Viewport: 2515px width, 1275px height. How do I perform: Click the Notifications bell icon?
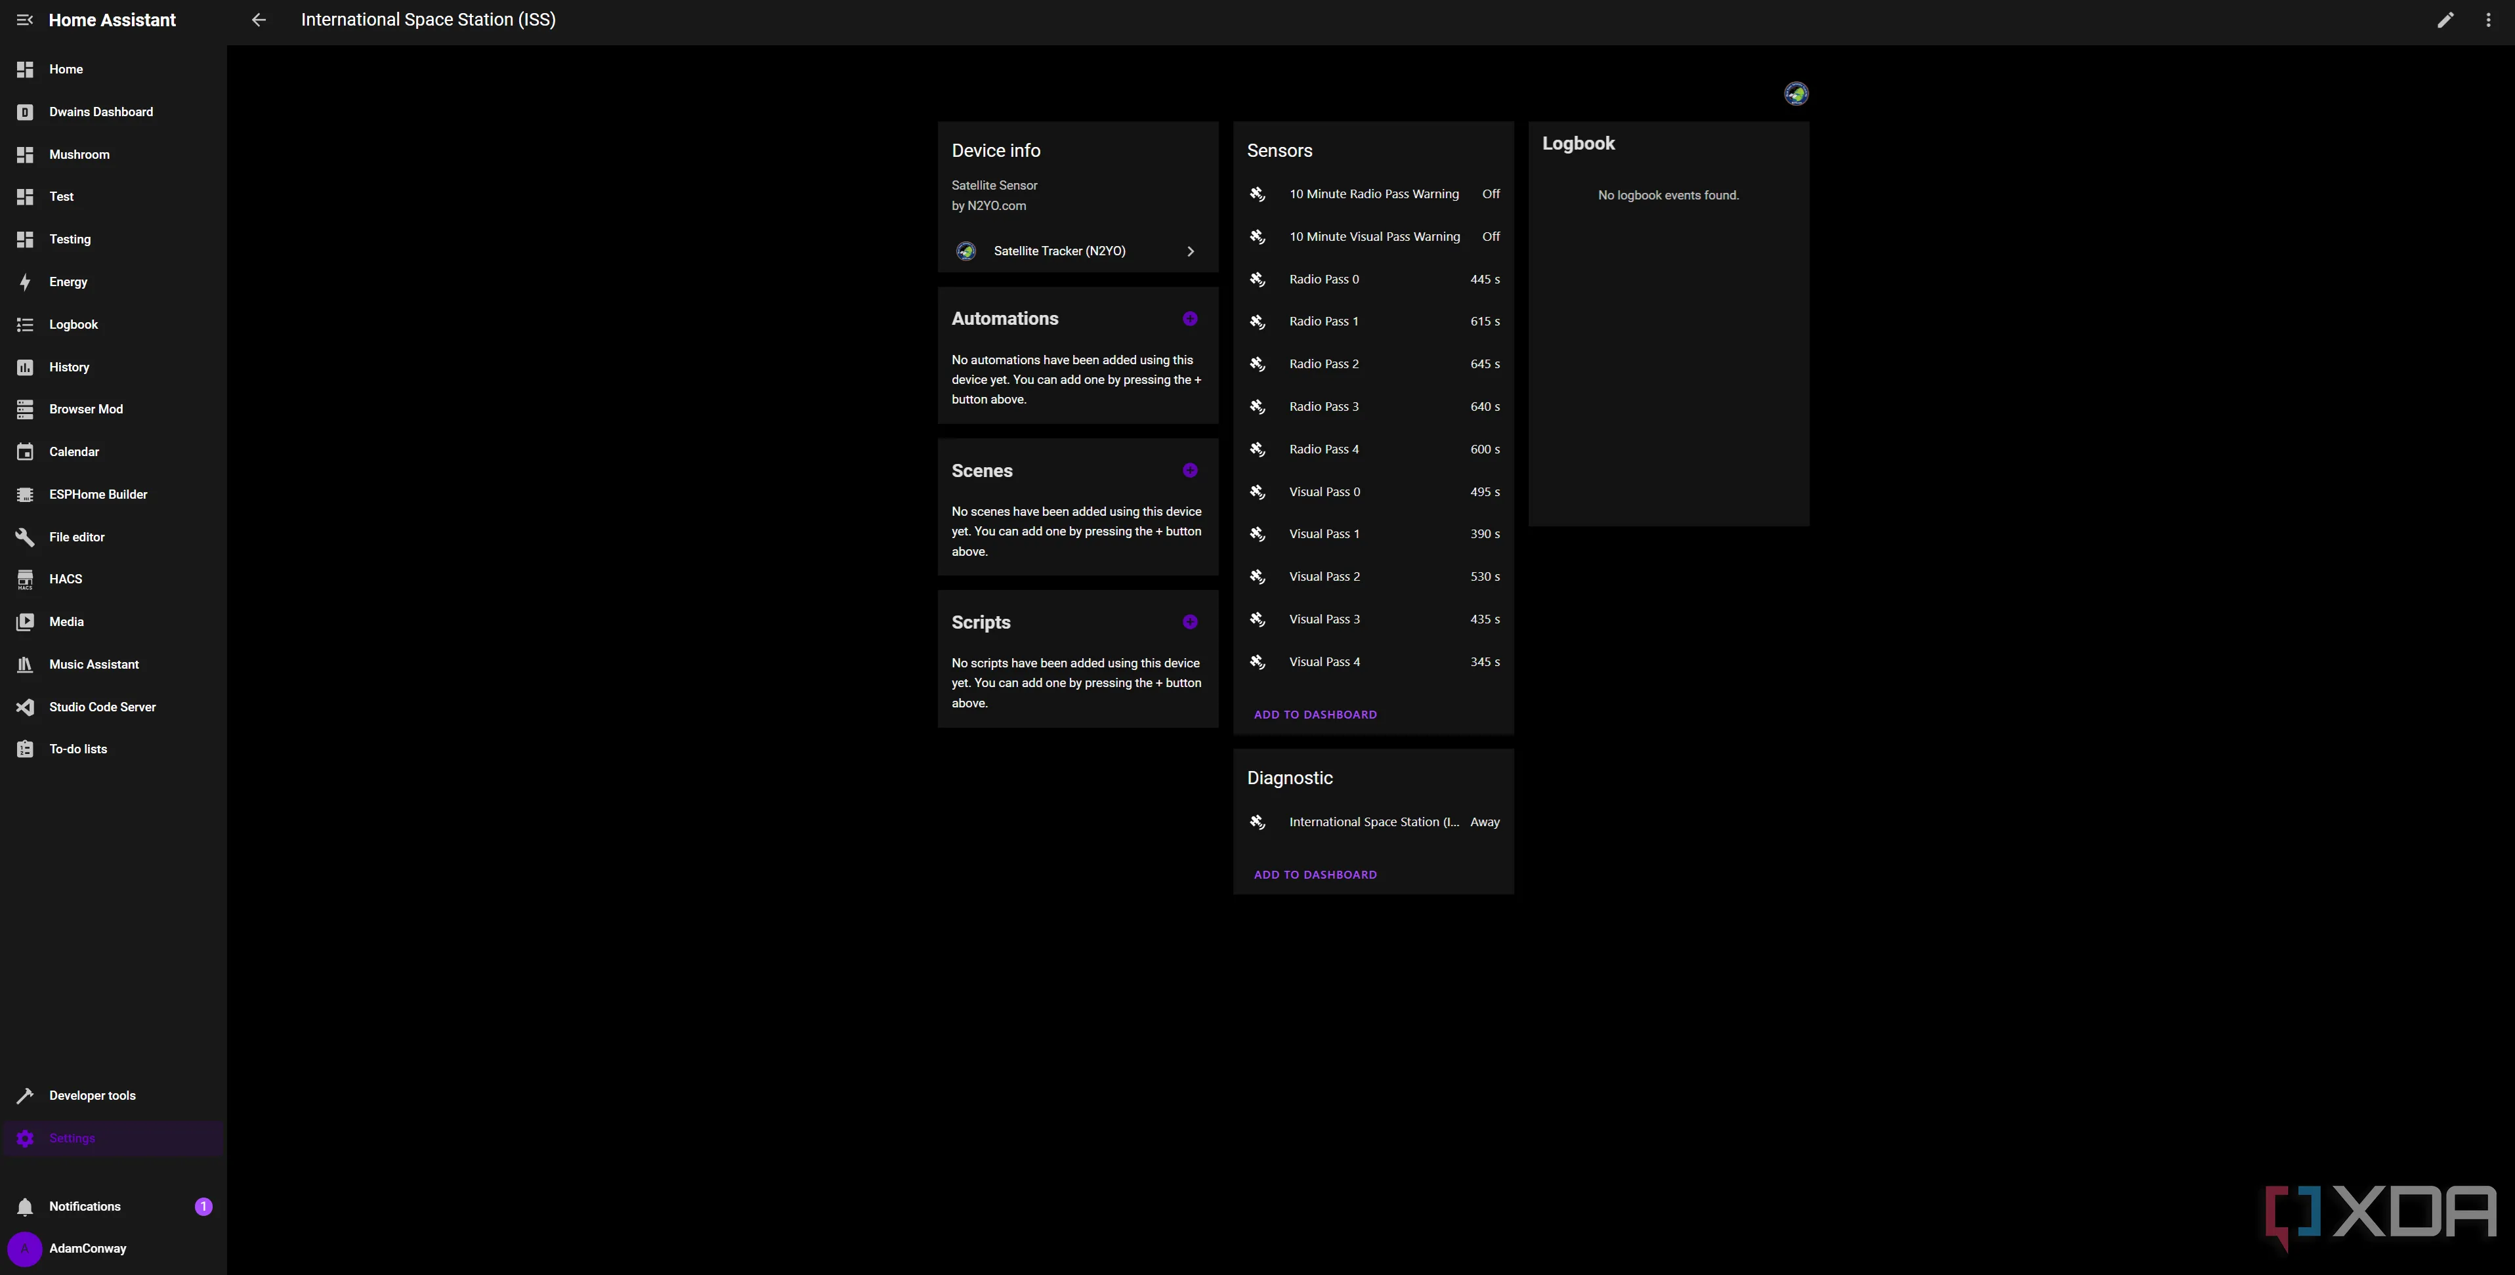[x=26, y=1207]
